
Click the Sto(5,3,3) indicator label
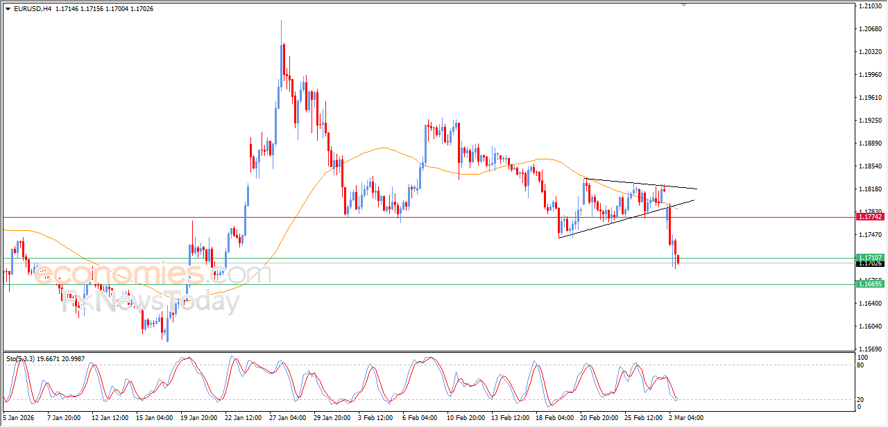pos(21,358)
